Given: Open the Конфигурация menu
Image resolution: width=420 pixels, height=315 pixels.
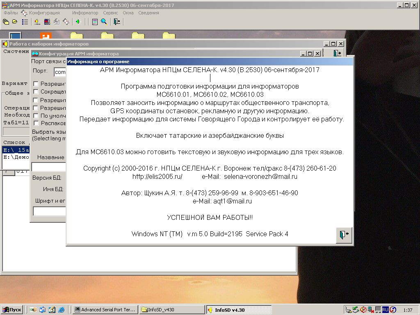Looking at the screenshot, I should [44, 13].
